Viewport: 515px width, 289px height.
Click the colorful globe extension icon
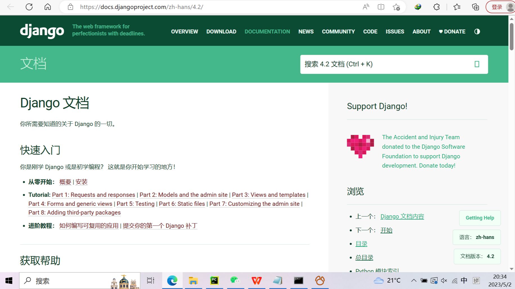418,7
